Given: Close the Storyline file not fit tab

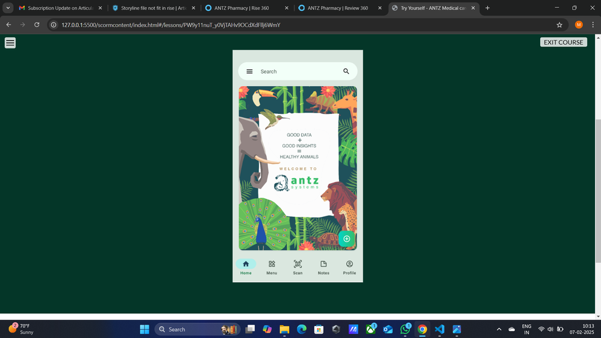Looking at the screenshot, I should click(x=193, y=8).
